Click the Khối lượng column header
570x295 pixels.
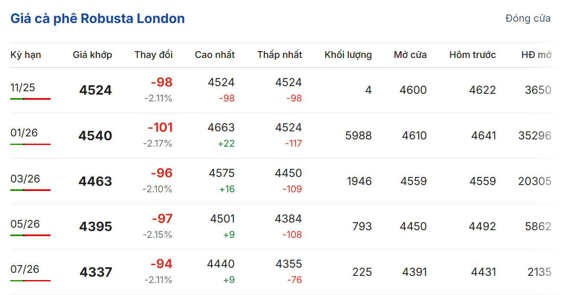(348, 55)
